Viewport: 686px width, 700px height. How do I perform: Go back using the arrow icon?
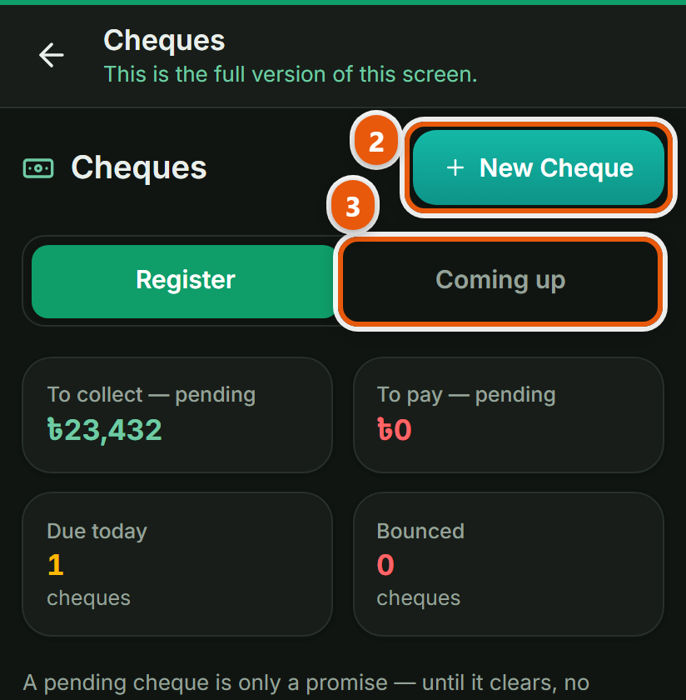52,55
